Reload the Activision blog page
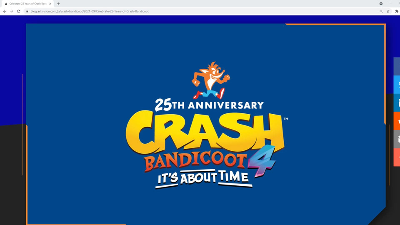The width and height of the screenshot is (400, 225). pos(19,11)
